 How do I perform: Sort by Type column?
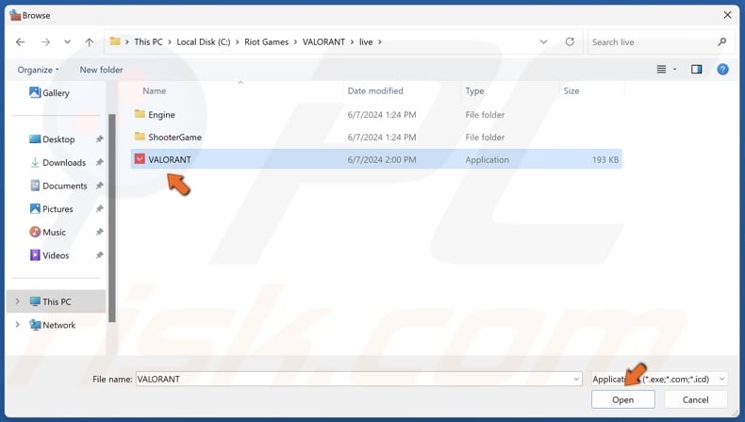tap(474, 90)
